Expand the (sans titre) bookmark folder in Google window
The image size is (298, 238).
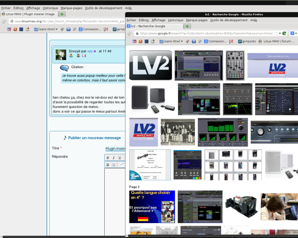[173, 41]
